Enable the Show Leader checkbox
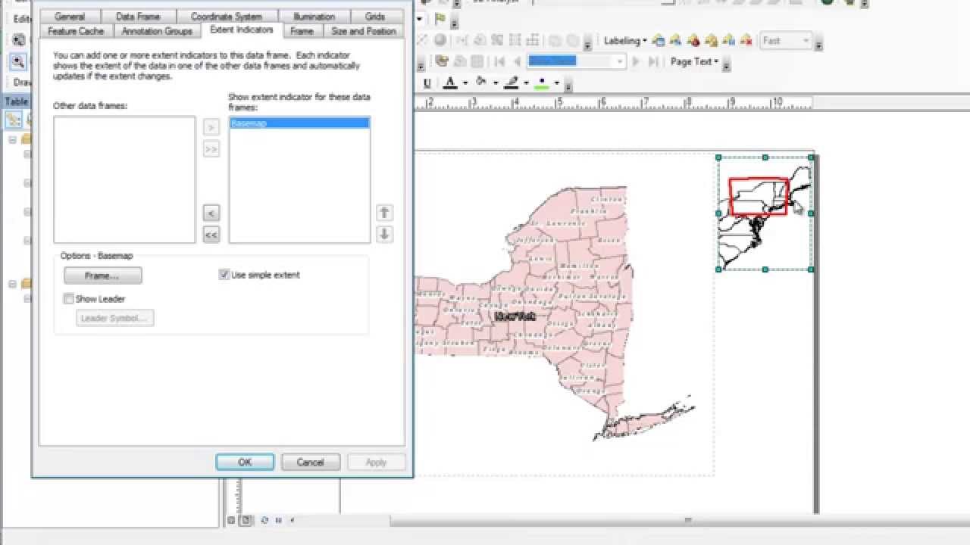The image size is (970, 545). pos(69,299)
